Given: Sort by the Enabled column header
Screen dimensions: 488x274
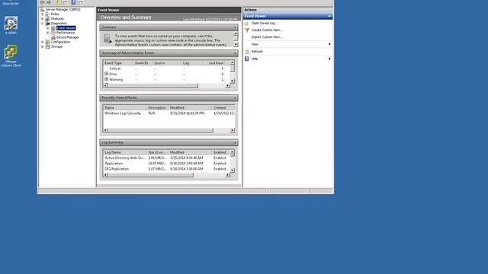Looking at the screenshot, I should (220, 152).
